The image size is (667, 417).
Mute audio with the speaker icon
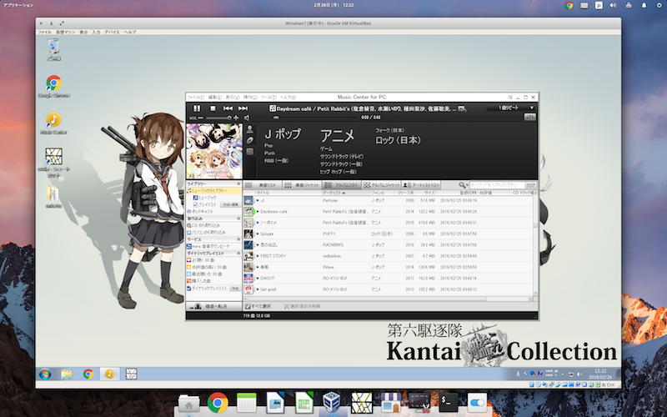(x=247, y=118)
